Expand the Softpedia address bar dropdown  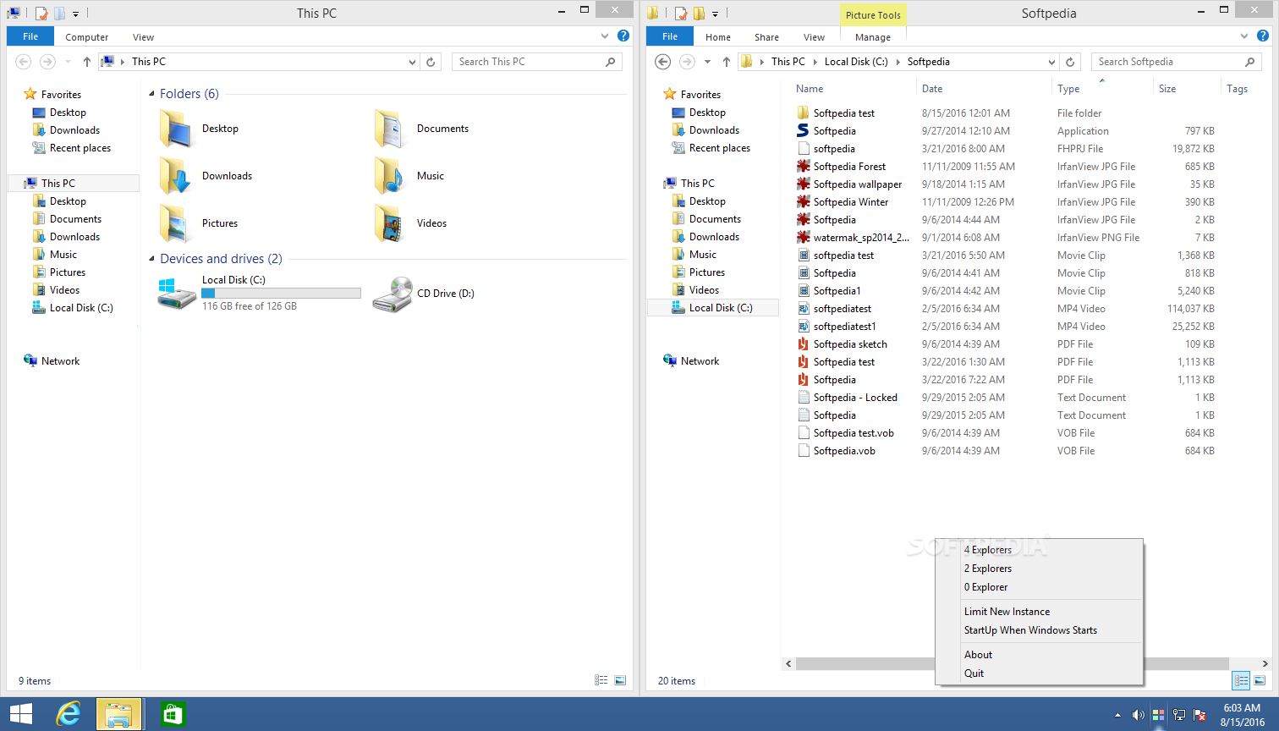1051,62
